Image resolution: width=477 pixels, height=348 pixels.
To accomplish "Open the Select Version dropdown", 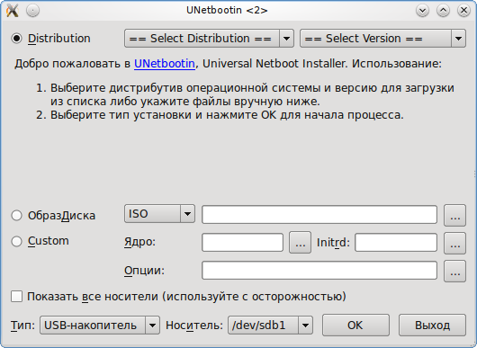I will [x=382, y=39].
